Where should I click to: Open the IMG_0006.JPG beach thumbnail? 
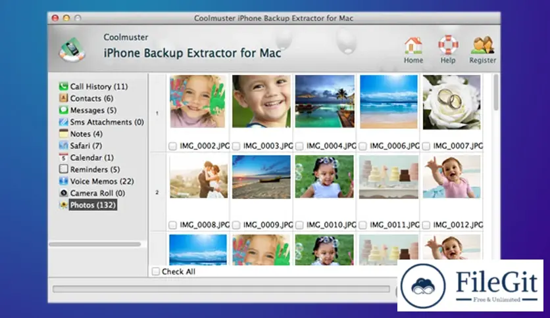pos(389,102)
